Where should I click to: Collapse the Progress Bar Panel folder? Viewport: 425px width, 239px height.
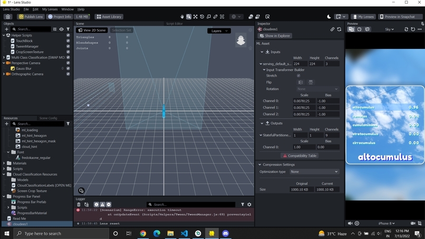click(x=4, y=196)
